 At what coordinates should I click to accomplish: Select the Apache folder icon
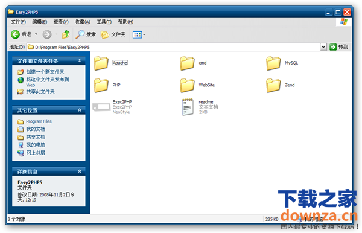101,63
